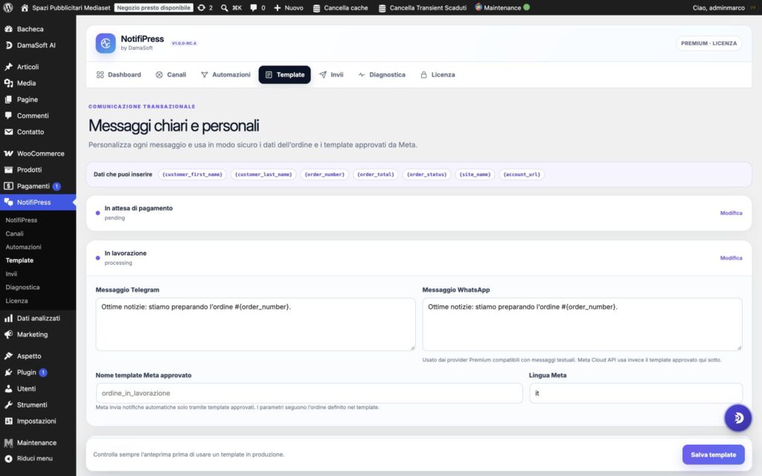Image resolution: width=762 pixels, height=476 pixels.
Task: Insert the {site_name} placeholder chip
Action: point(475,174)
